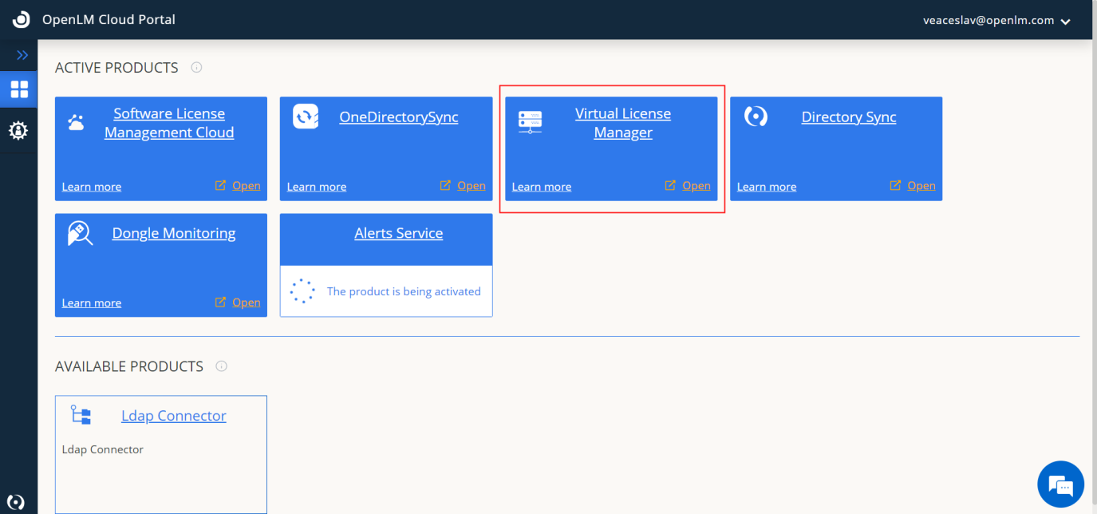Open the live chat bubble
Image resolution: width=1097 pixels, height=514 pixels.
(x=1060, y=484)
